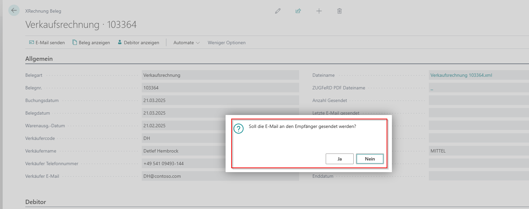
Task: Open Beleg anzeigen action
Action: pyautogui.click(x=91, y=43)
